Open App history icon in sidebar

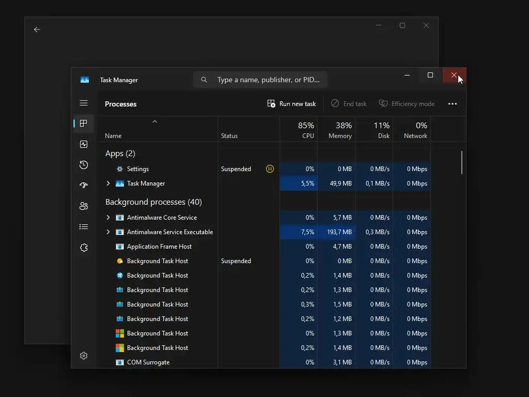84,165
